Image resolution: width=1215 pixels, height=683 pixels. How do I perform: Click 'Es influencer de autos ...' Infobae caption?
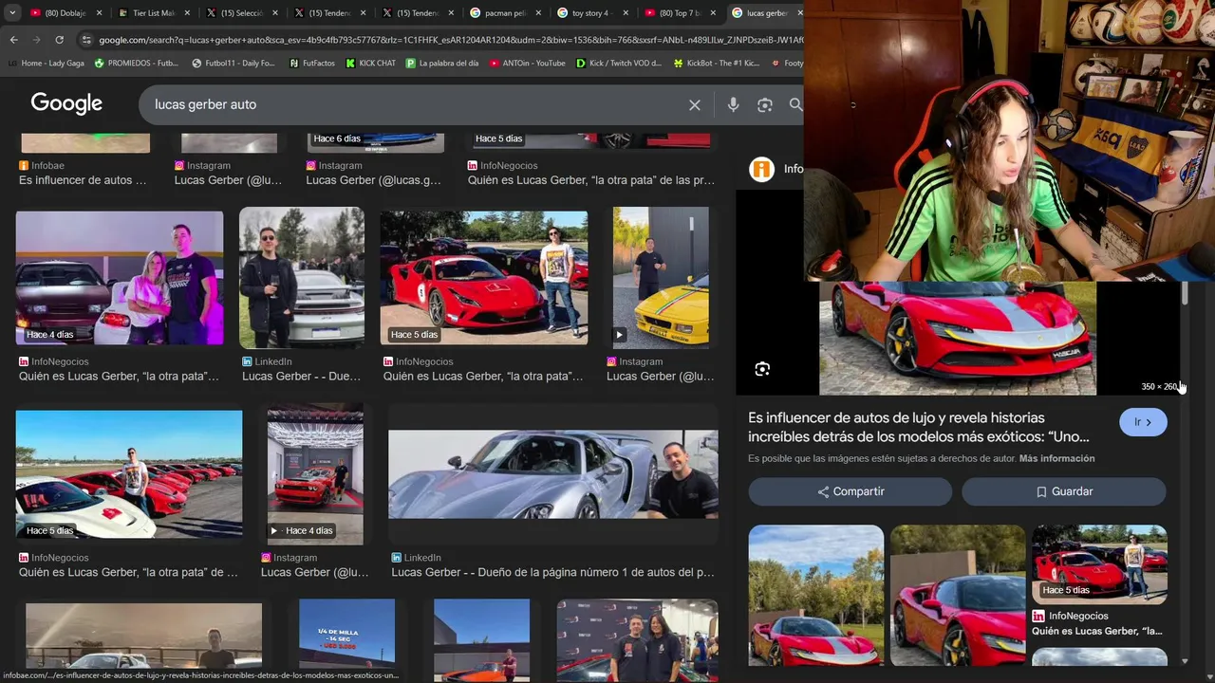click(x=83, y=180)
